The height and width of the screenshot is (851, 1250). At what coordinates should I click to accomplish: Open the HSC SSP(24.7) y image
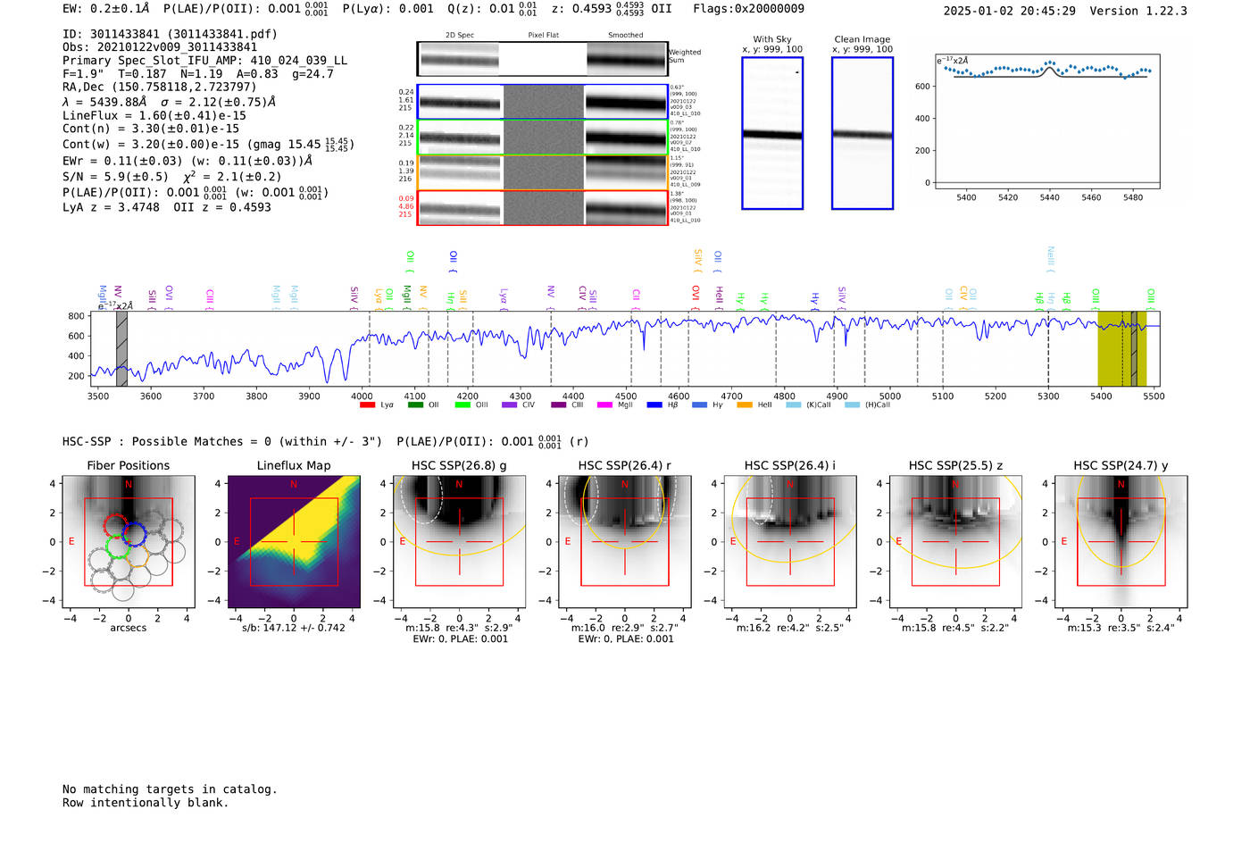point(1121,542)
